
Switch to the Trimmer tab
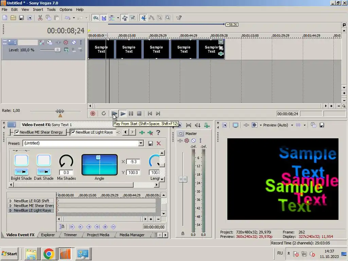click(70, 235)
